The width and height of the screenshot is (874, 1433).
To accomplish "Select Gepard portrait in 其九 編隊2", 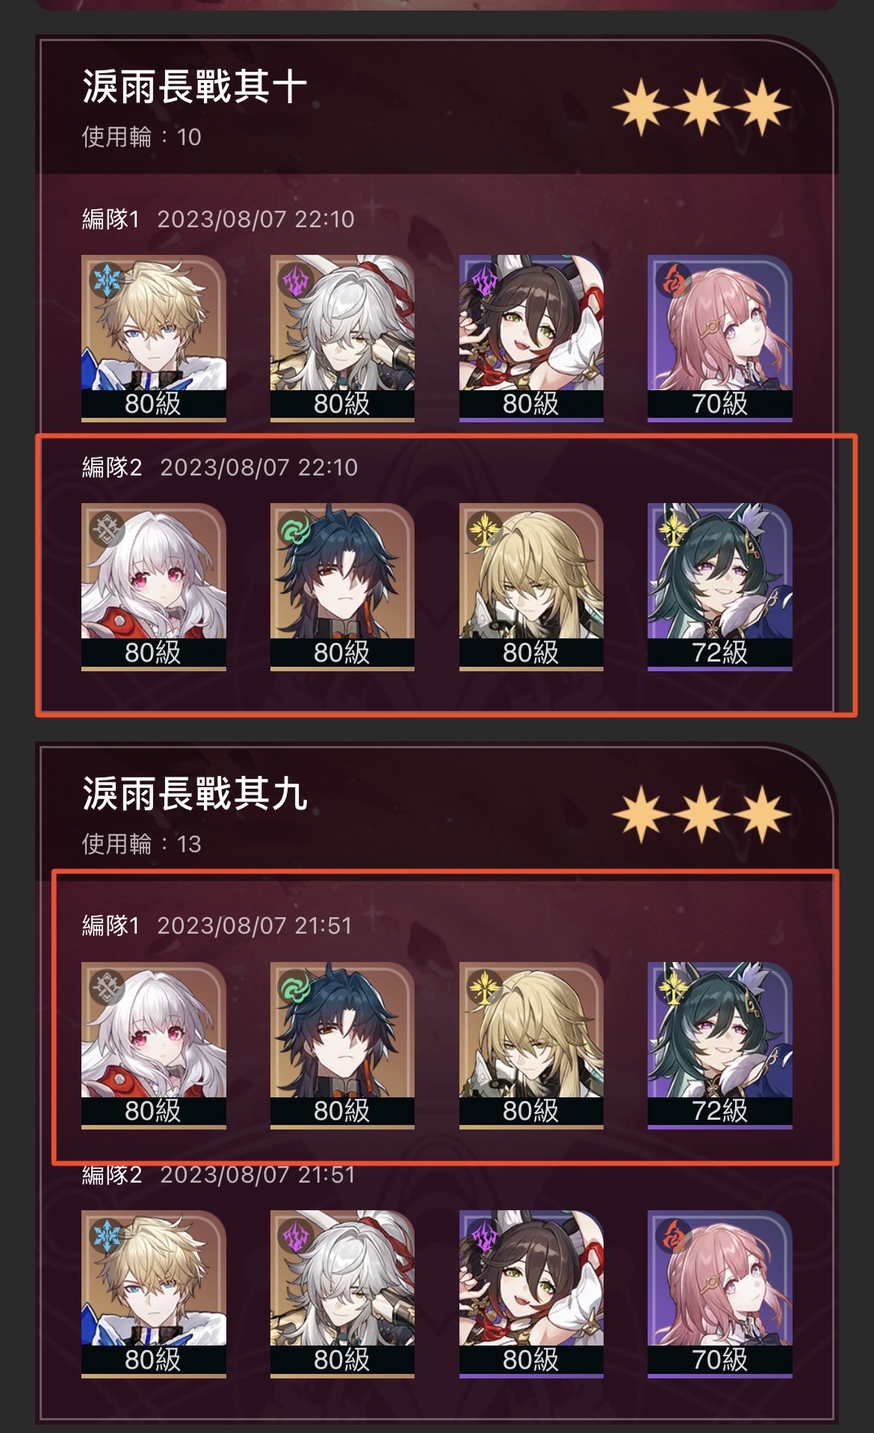I will pyautogui.click(x=153, y=1293).
